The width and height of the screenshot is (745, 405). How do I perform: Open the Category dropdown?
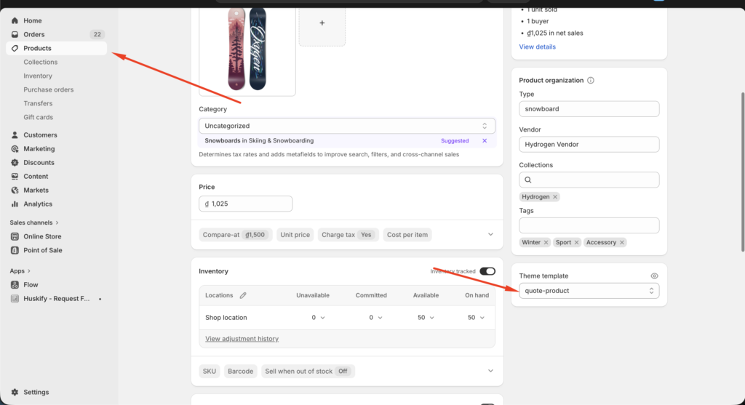(x=347, y=126)
